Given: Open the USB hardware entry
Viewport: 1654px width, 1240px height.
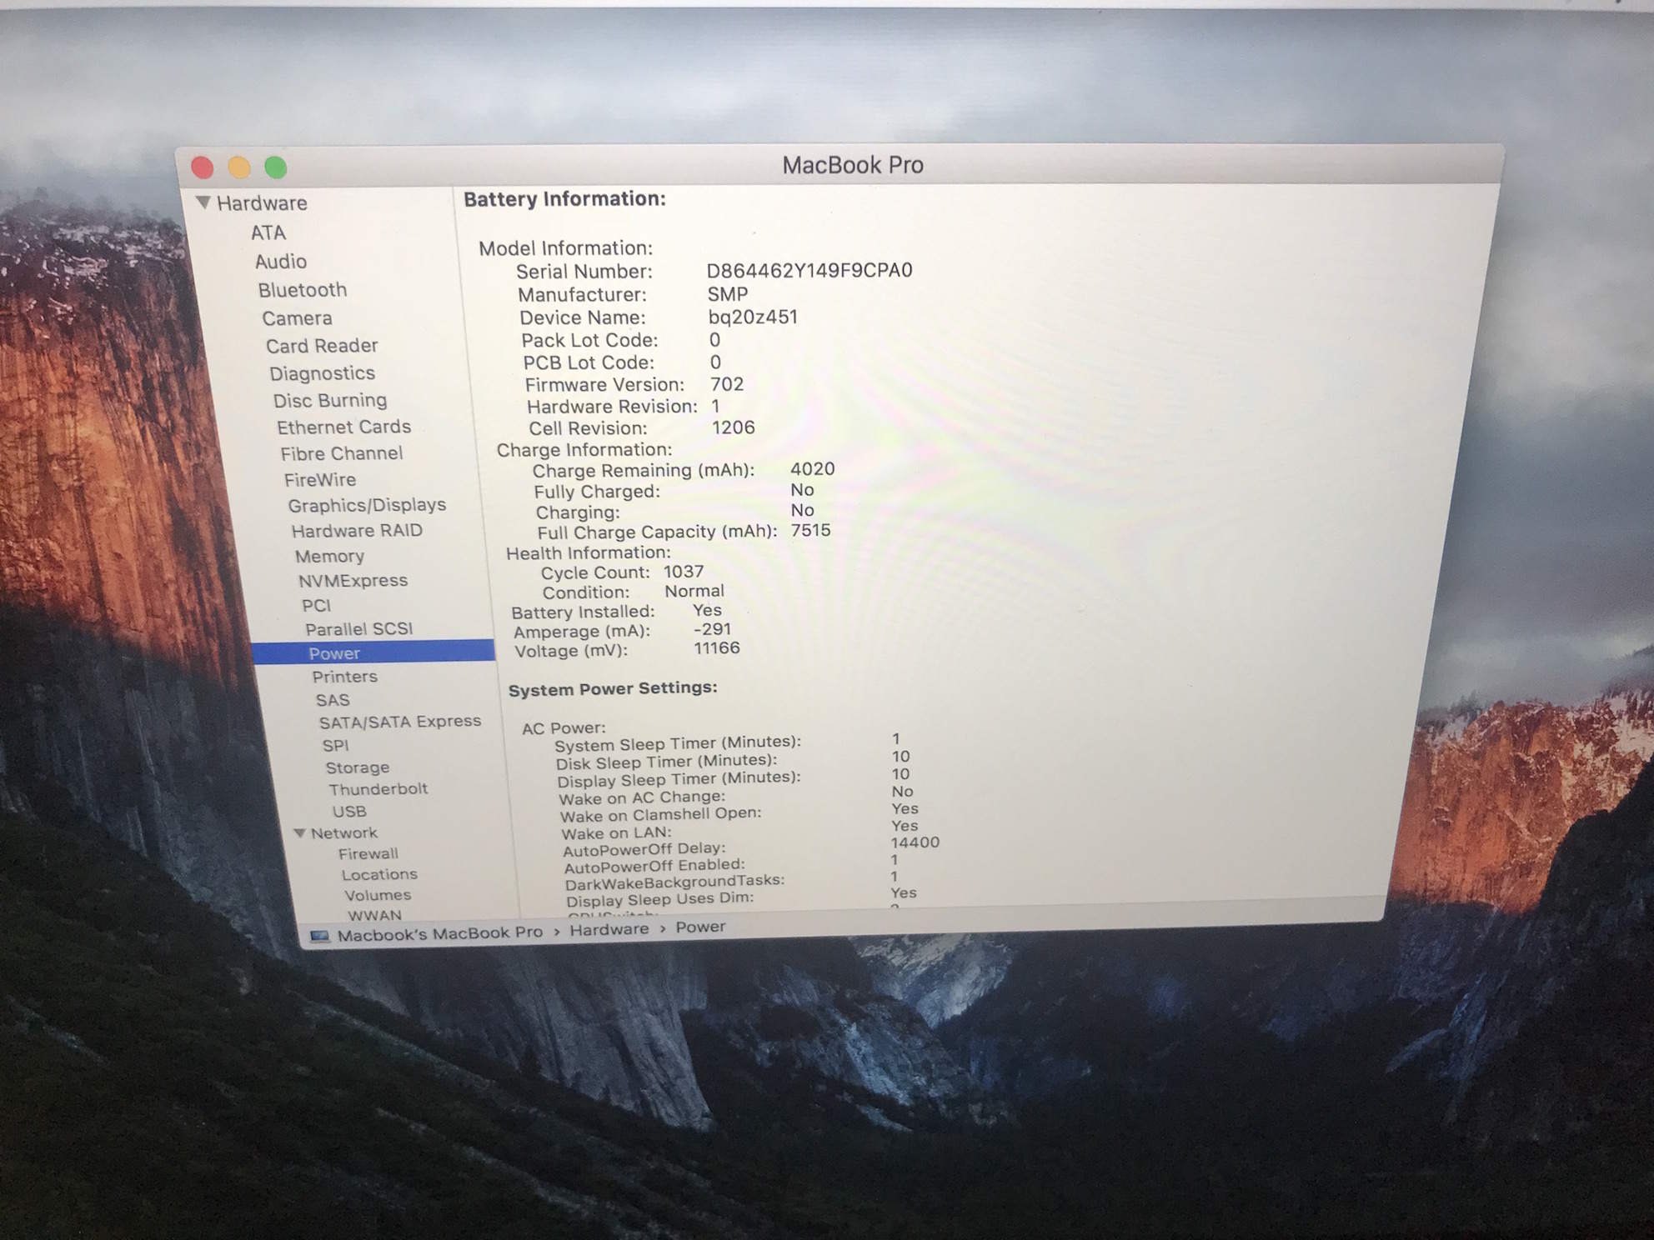Looking at the screenshot, I should point(349,811).
